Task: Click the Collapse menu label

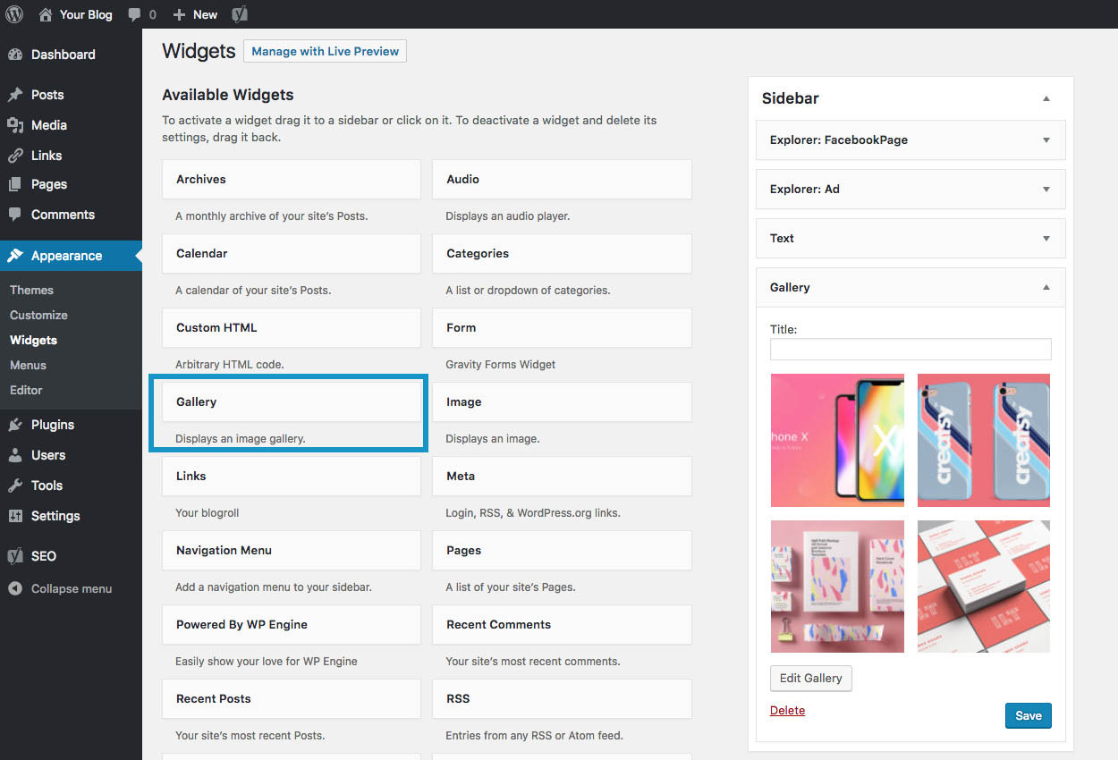Action: 72,588
